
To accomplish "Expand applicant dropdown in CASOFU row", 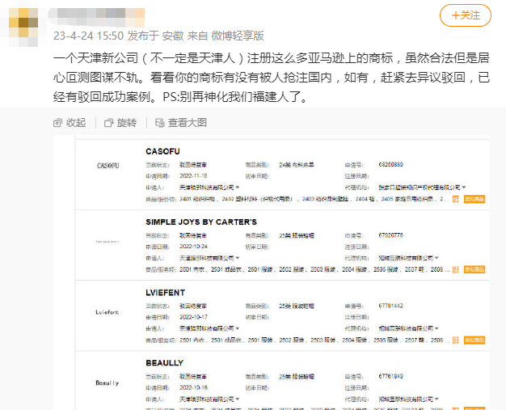I will point(238,188).
